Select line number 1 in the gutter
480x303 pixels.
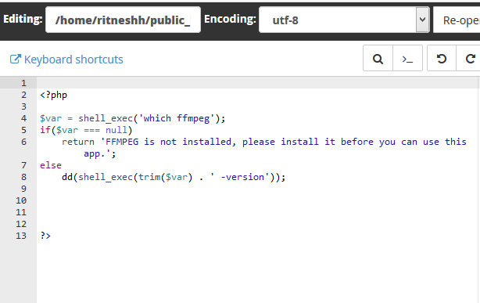[23, 83]
